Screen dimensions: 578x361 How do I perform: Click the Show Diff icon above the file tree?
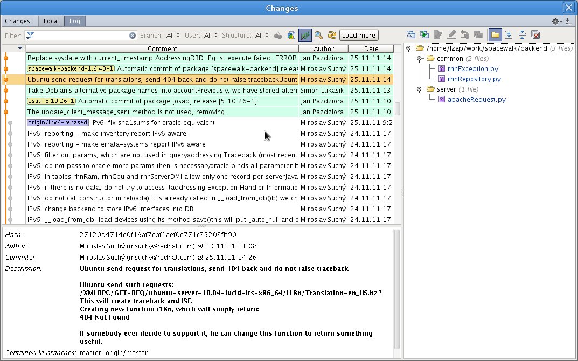coord(411,35)
